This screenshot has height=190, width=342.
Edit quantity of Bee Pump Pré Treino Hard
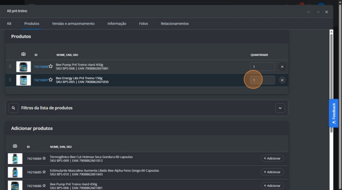pos(262,67)
